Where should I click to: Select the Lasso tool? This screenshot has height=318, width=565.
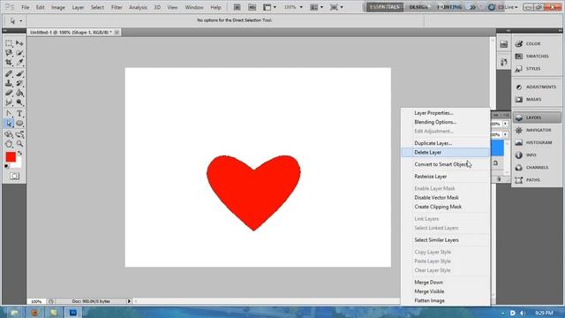(x=9, y=53)
